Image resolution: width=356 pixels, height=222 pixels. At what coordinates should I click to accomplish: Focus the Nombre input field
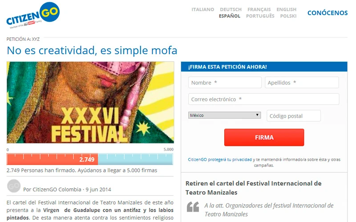(225, 83)
